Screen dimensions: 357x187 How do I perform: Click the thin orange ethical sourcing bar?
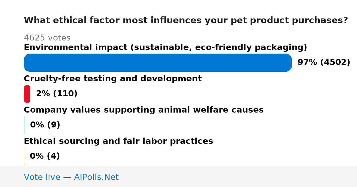[x=24, y=156]
